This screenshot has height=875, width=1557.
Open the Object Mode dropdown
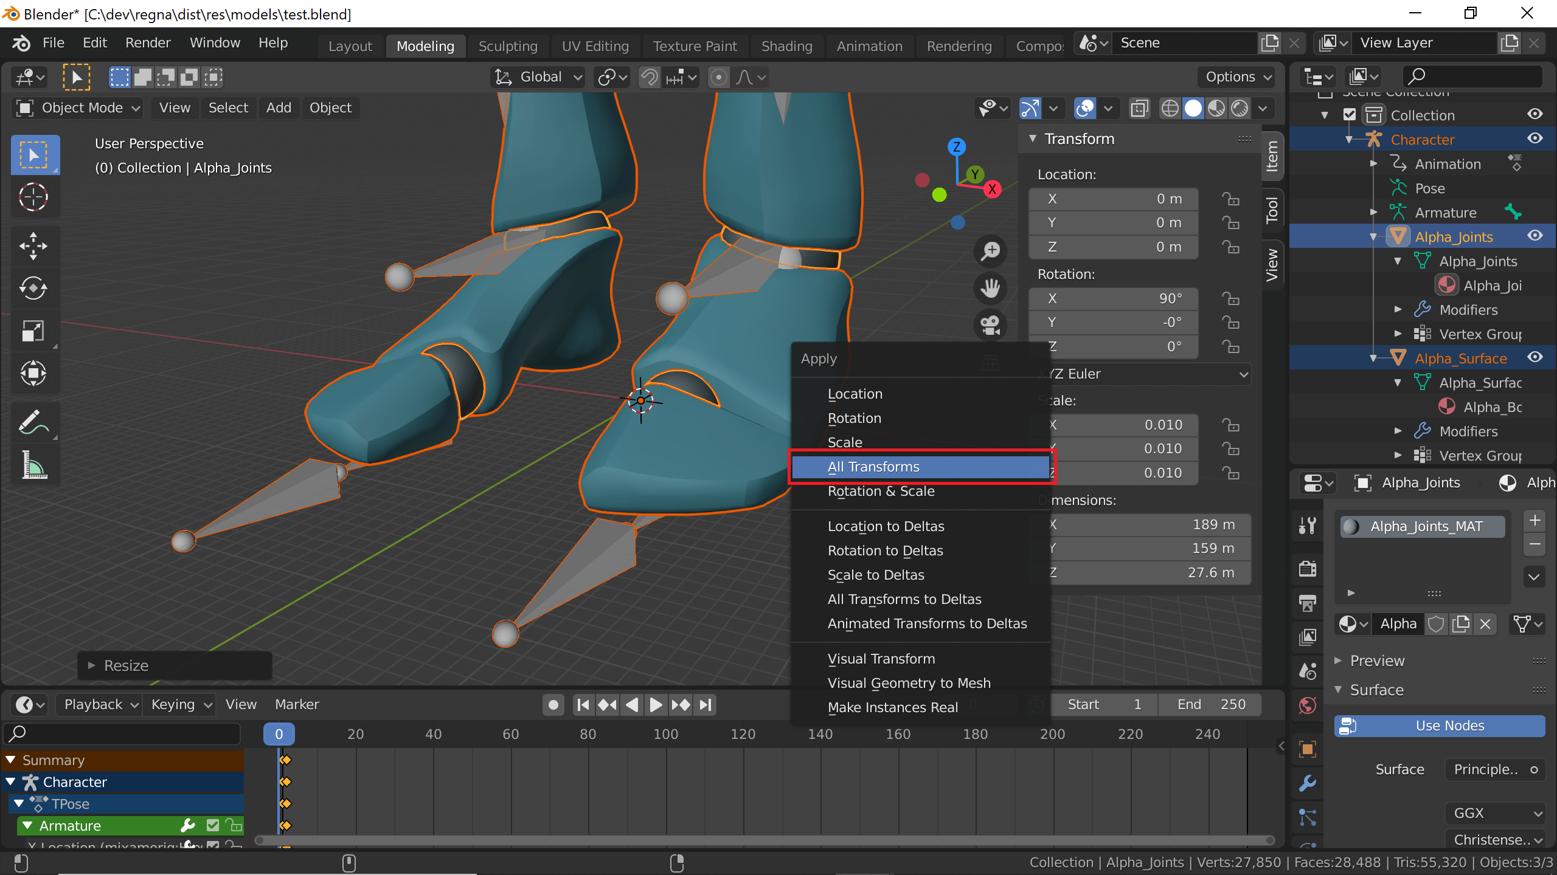[78, 108]
